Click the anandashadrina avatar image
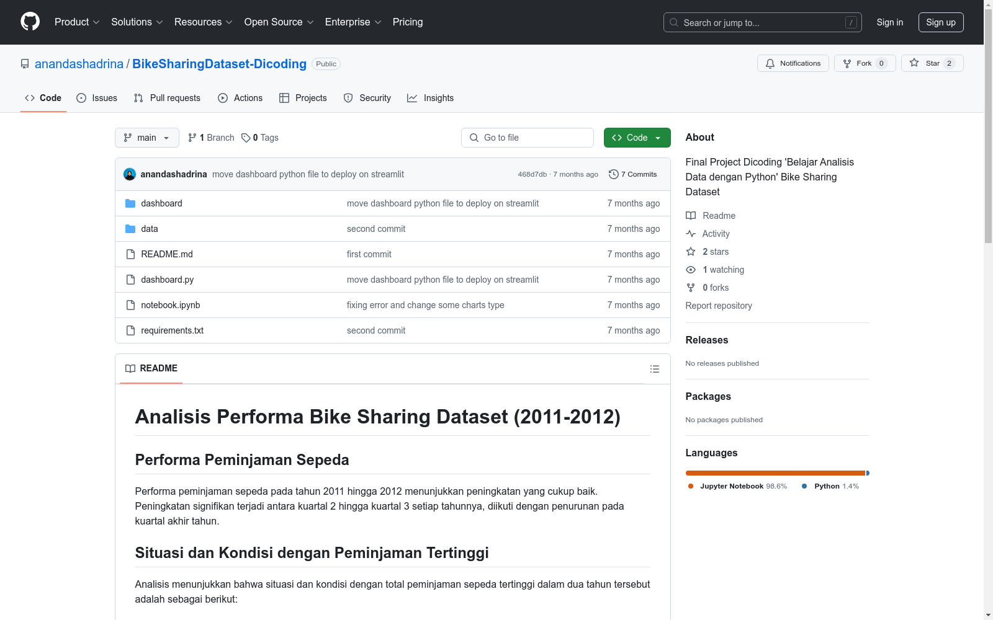The image size is (993, 620). [130, 174]
